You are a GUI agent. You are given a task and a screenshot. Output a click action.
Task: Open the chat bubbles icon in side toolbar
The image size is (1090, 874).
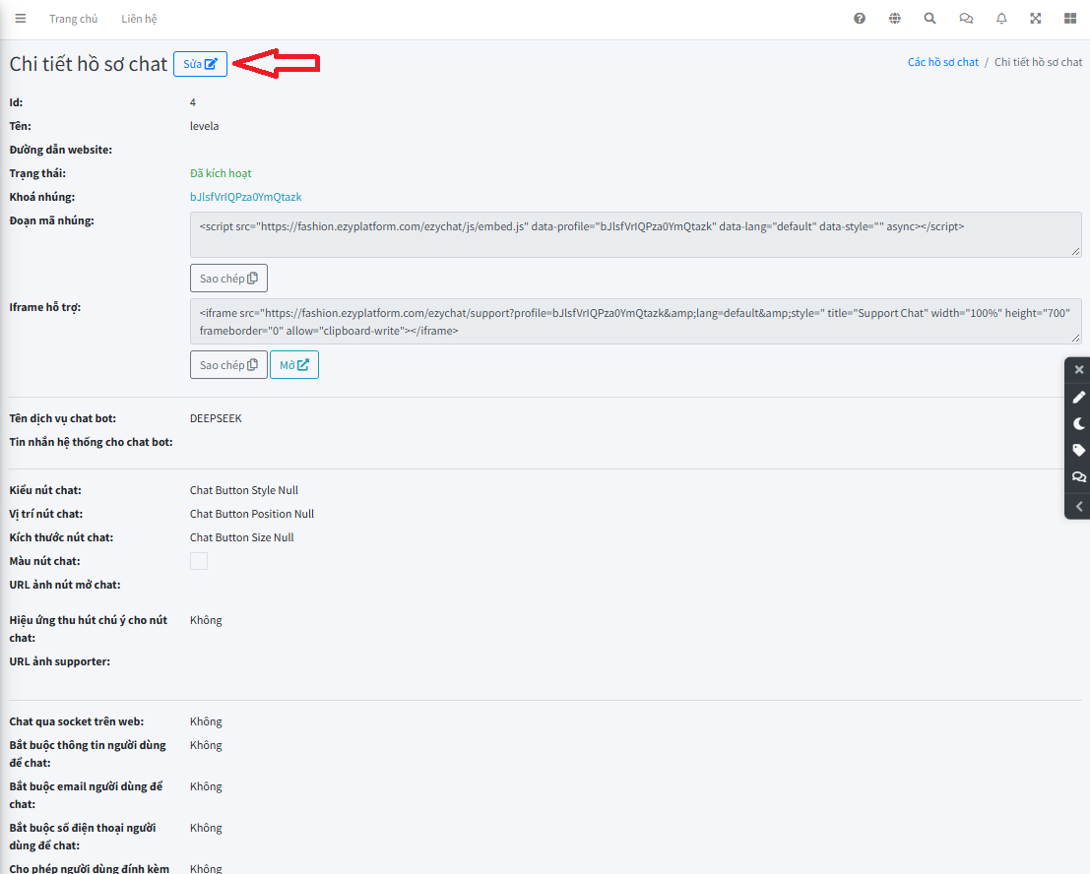[1079, 477]
